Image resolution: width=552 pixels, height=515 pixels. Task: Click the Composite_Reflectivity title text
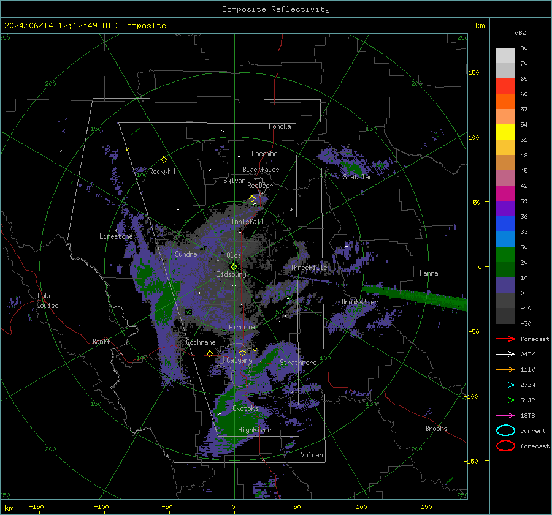(x=276, y=9)
